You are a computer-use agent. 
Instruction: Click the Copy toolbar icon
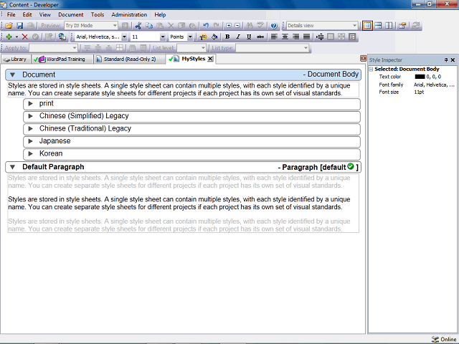(149, 26)
